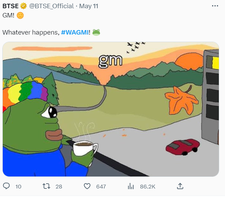The height and width of the screenshot is (197, 225).
Task: Click the reply count 10
Action: pos(18,186)
